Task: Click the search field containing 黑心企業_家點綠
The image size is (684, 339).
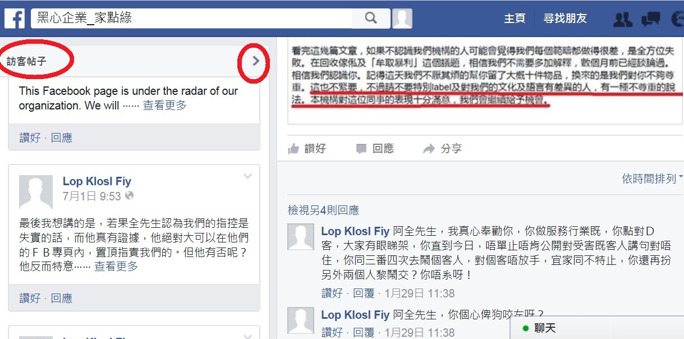Action: click(191, 18)
